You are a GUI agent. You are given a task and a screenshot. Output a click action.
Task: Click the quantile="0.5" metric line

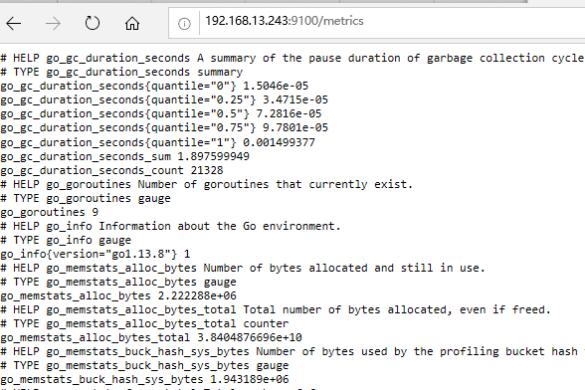[161, 113]
